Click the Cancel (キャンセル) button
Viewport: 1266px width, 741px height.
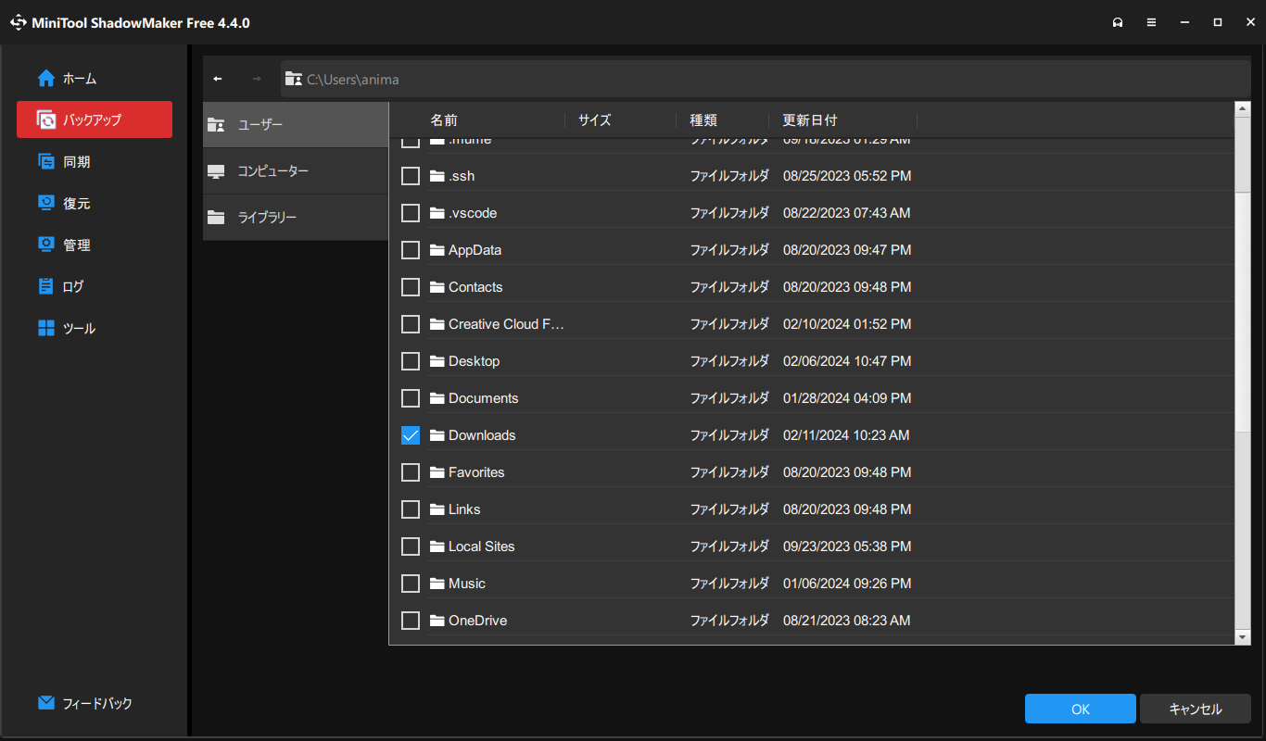[1195, 709]
